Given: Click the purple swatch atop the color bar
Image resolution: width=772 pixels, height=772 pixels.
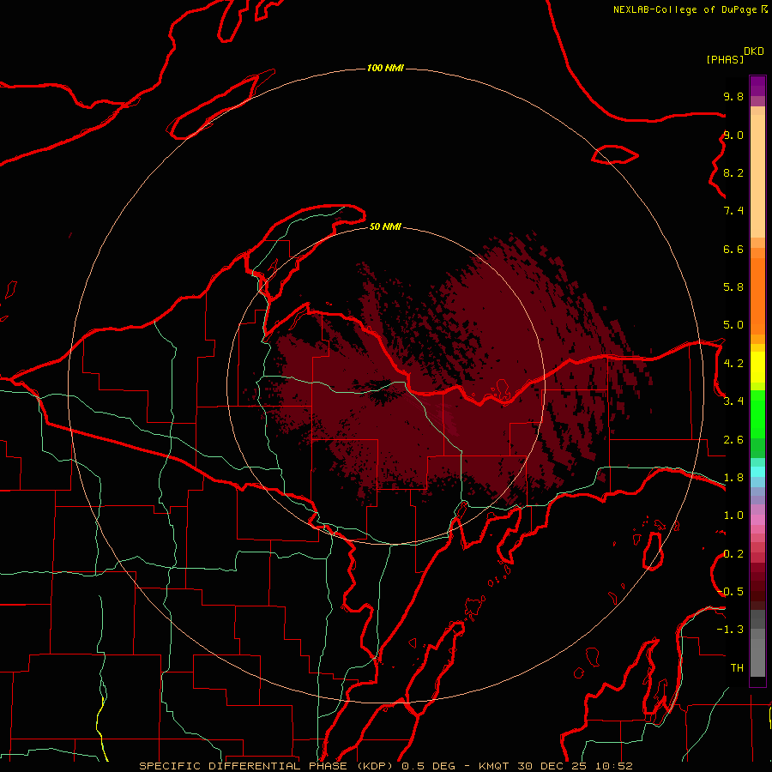Looking at the screenshot, I should [757, 87].
